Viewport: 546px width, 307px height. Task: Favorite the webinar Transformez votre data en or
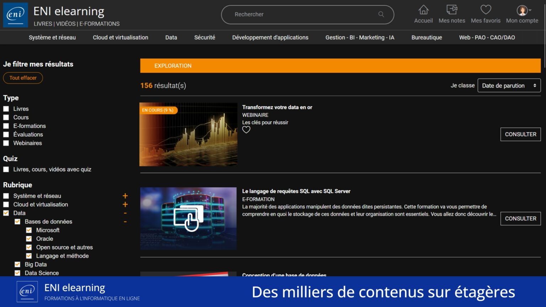246,130
